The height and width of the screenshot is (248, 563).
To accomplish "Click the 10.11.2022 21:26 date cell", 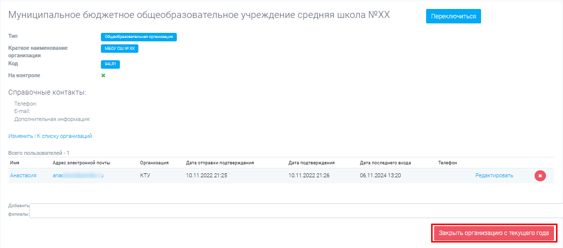I will point(309,175).
